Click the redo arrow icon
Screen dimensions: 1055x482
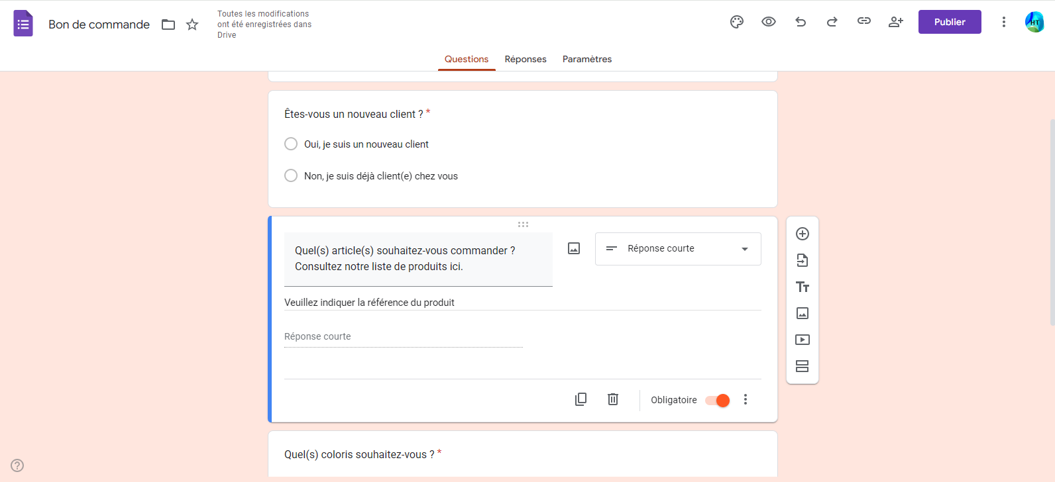coord(832,22)
